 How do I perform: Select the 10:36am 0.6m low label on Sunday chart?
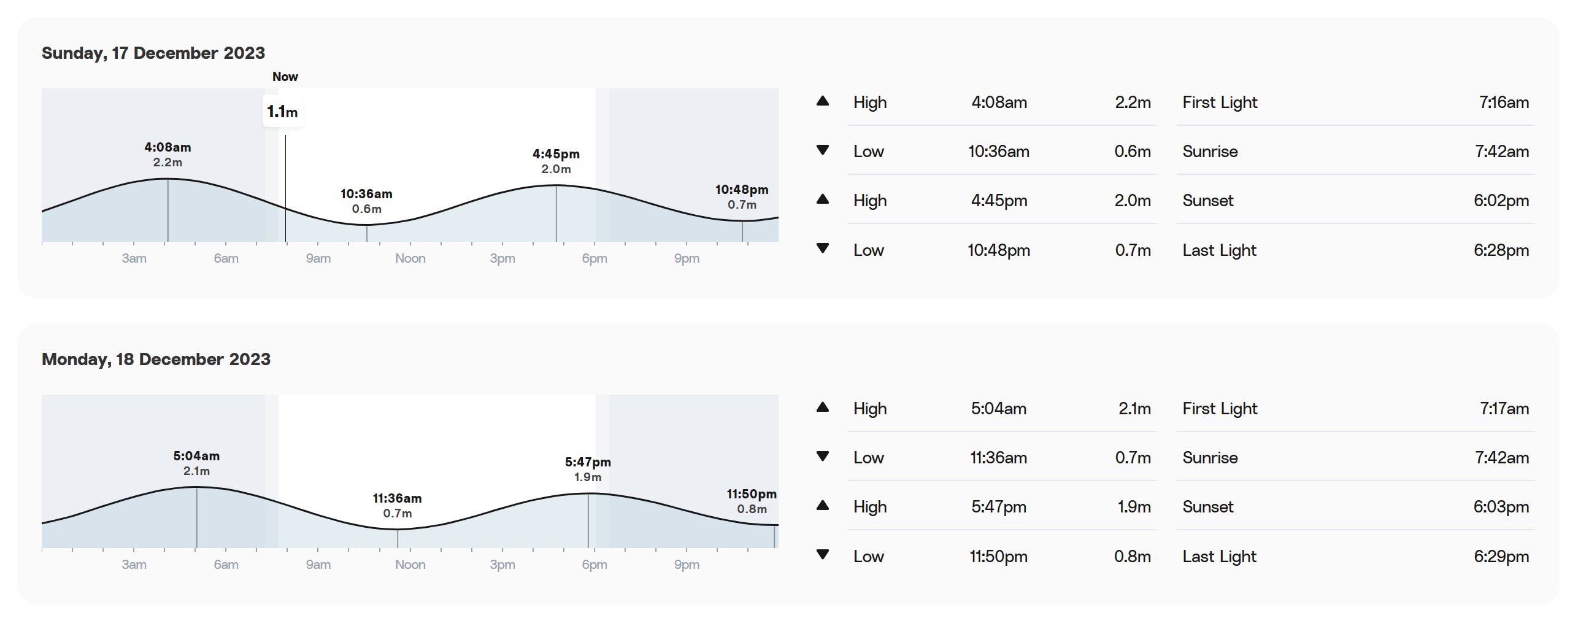click(x=366, y=201)
